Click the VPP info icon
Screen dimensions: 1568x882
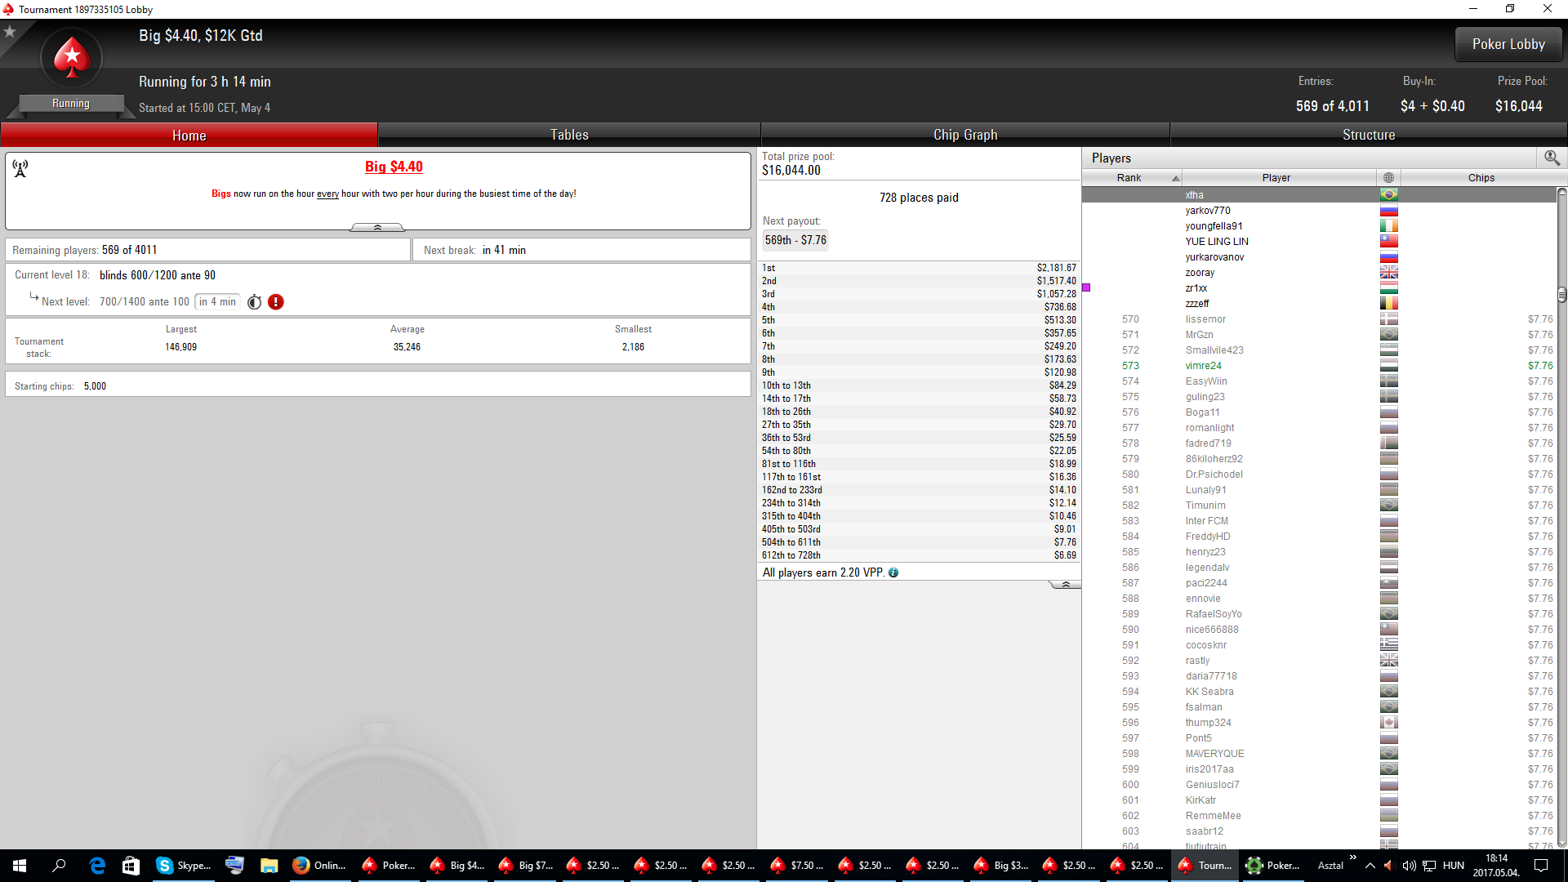click(x=893, y=572)
